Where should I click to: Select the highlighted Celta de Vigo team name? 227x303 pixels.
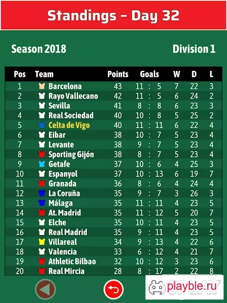(69, 125)
